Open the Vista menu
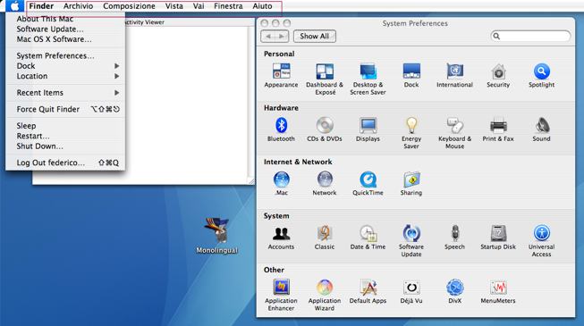This screenshot has height=326, width=584. (x=174, y=6)
